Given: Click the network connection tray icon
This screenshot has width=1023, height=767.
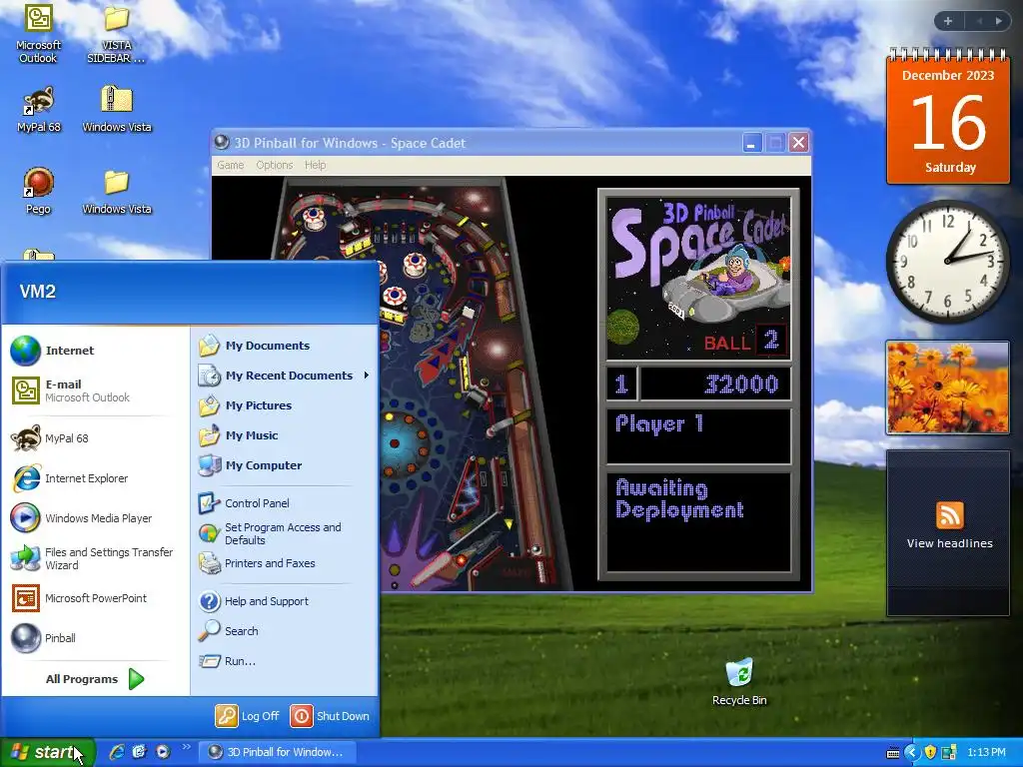Looking at the screenshot, I should [949, 753].
